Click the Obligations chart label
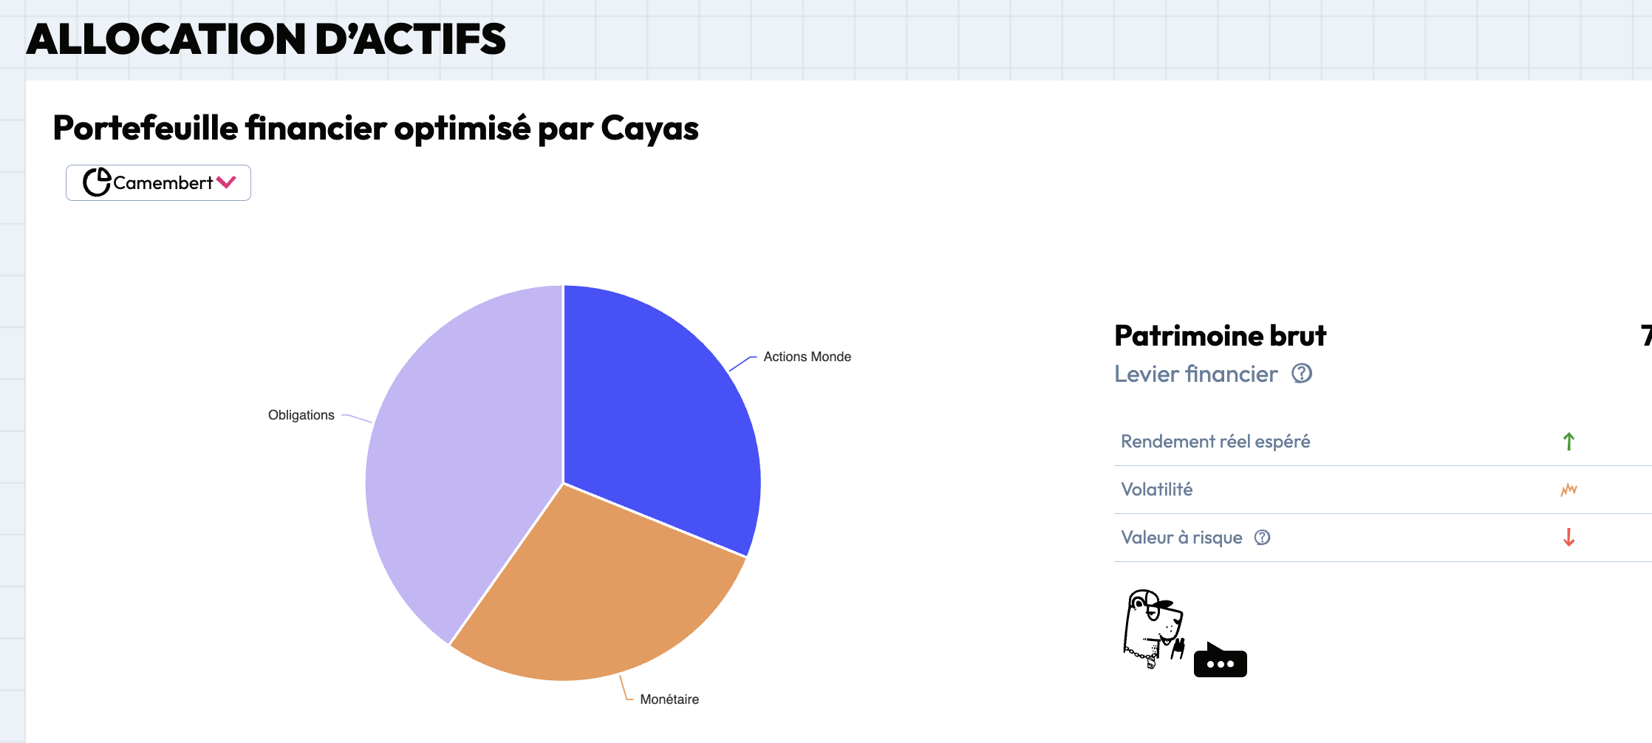1652x743 pixels. 301,415
